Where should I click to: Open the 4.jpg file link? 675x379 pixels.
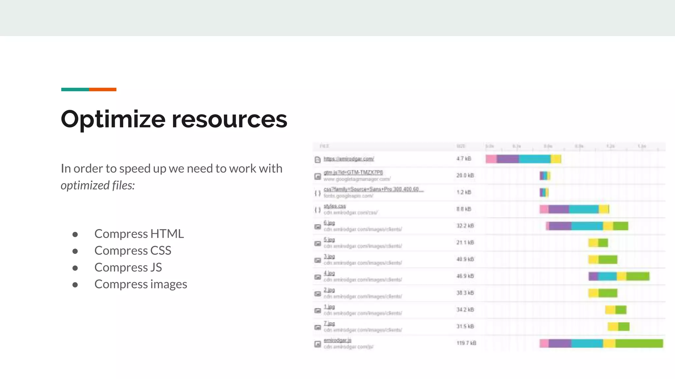pyautogui.click(x=329, y=273)
